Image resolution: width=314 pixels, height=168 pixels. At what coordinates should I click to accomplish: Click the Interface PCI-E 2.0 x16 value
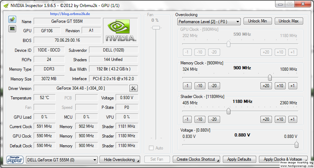tap(114, 79)
